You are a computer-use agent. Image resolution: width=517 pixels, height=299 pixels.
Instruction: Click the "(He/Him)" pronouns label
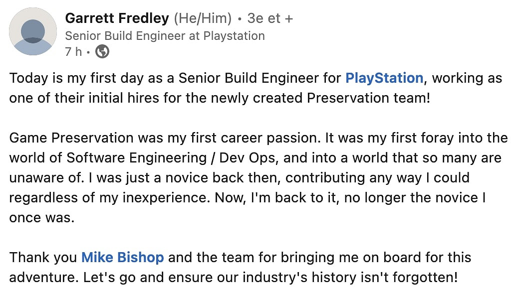pos(203,18)
